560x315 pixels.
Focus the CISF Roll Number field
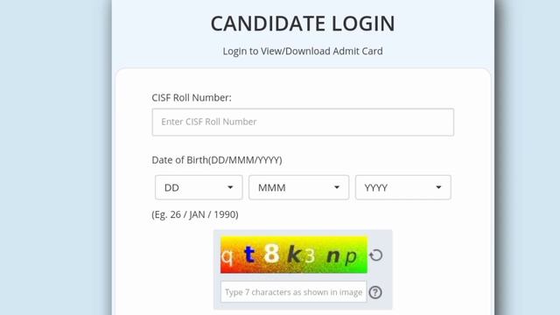(x=303, y=122)
